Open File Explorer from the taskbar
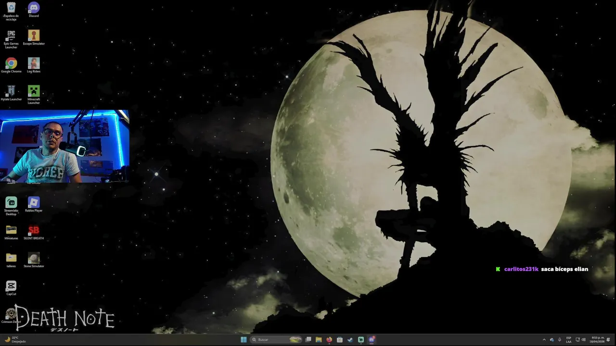 click(x=319, y=340)
